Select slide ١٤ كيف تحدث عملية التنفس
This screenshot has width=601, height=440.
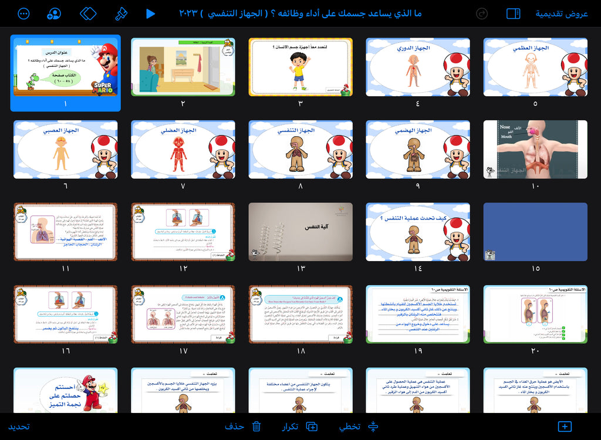[x=418, y=232]
